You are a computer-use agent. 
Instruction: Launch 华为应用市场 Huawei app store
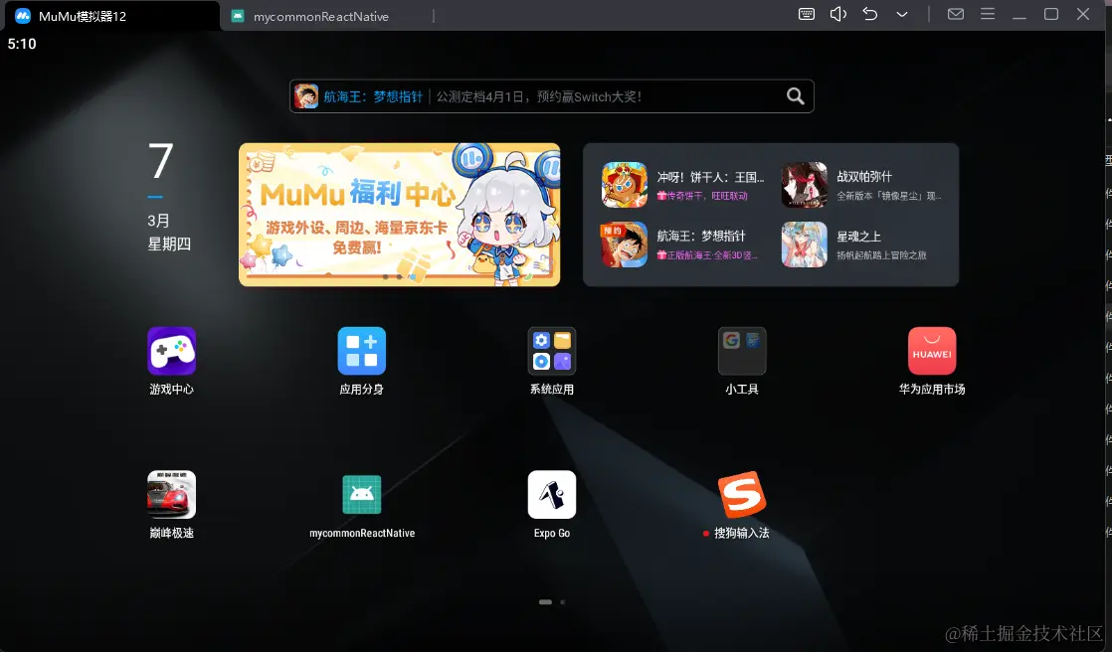pos(932,351)
